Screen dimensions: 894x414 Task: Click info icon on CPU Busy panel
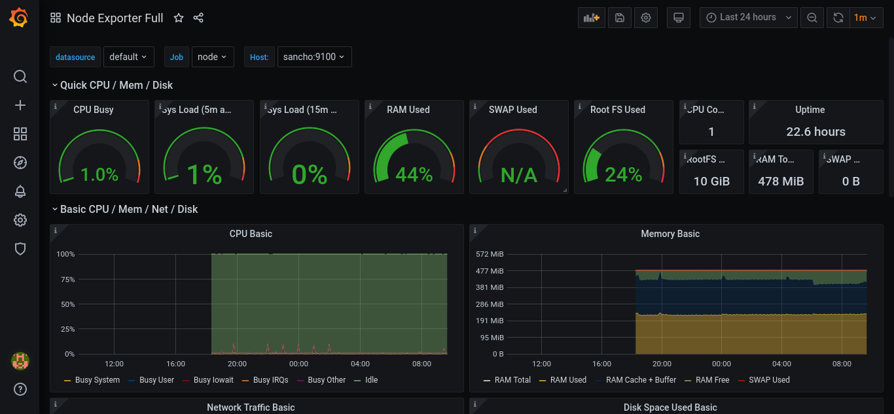[x=56, y=106]
